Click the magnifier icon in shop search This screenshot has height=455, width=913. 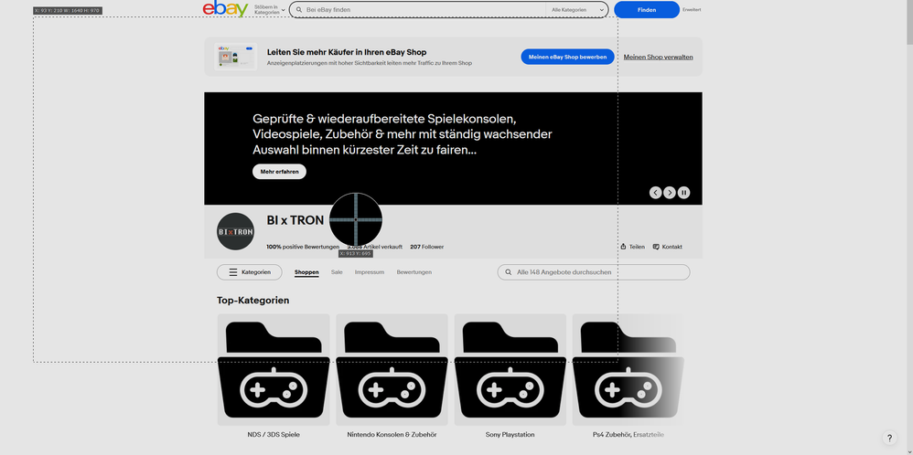tap(508, 272)
